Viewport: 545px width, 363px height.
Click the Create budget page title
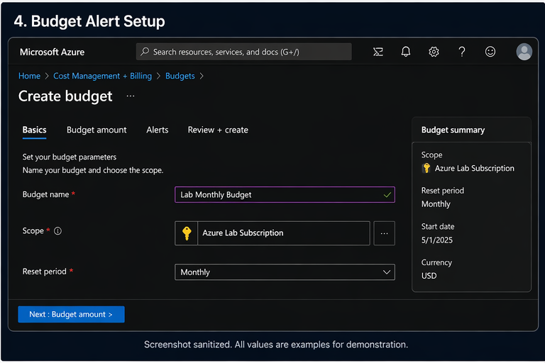coord(65,96)
